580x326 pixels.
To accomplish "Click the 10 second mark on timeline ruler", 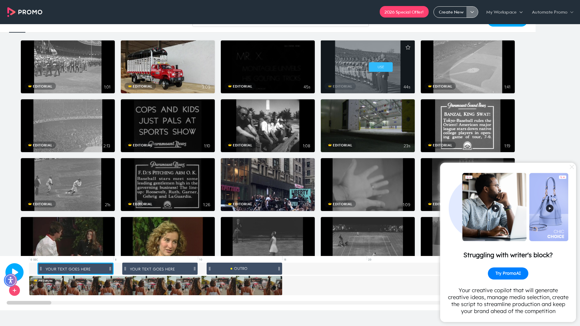I will [x=200, y=259].
